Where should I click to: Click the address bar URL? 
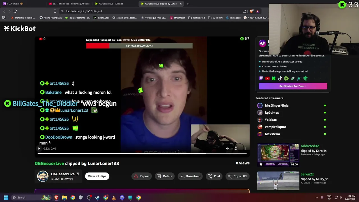84,11
